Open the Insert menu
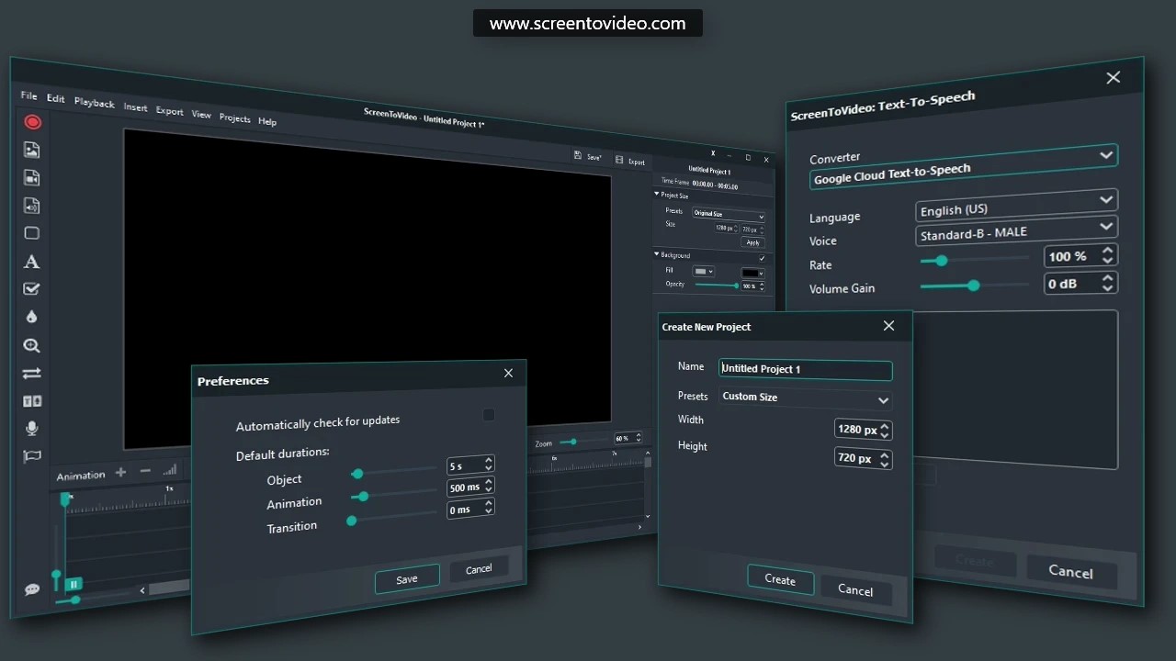 [x=136, y=107]
